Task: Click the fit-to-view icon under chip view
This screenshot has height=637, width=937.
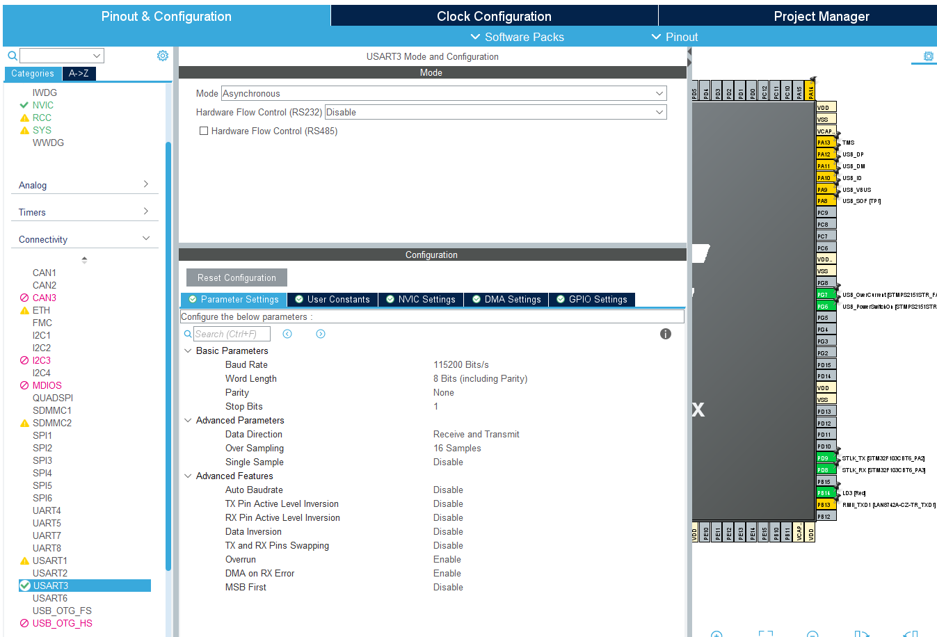Action: [766, 634]
